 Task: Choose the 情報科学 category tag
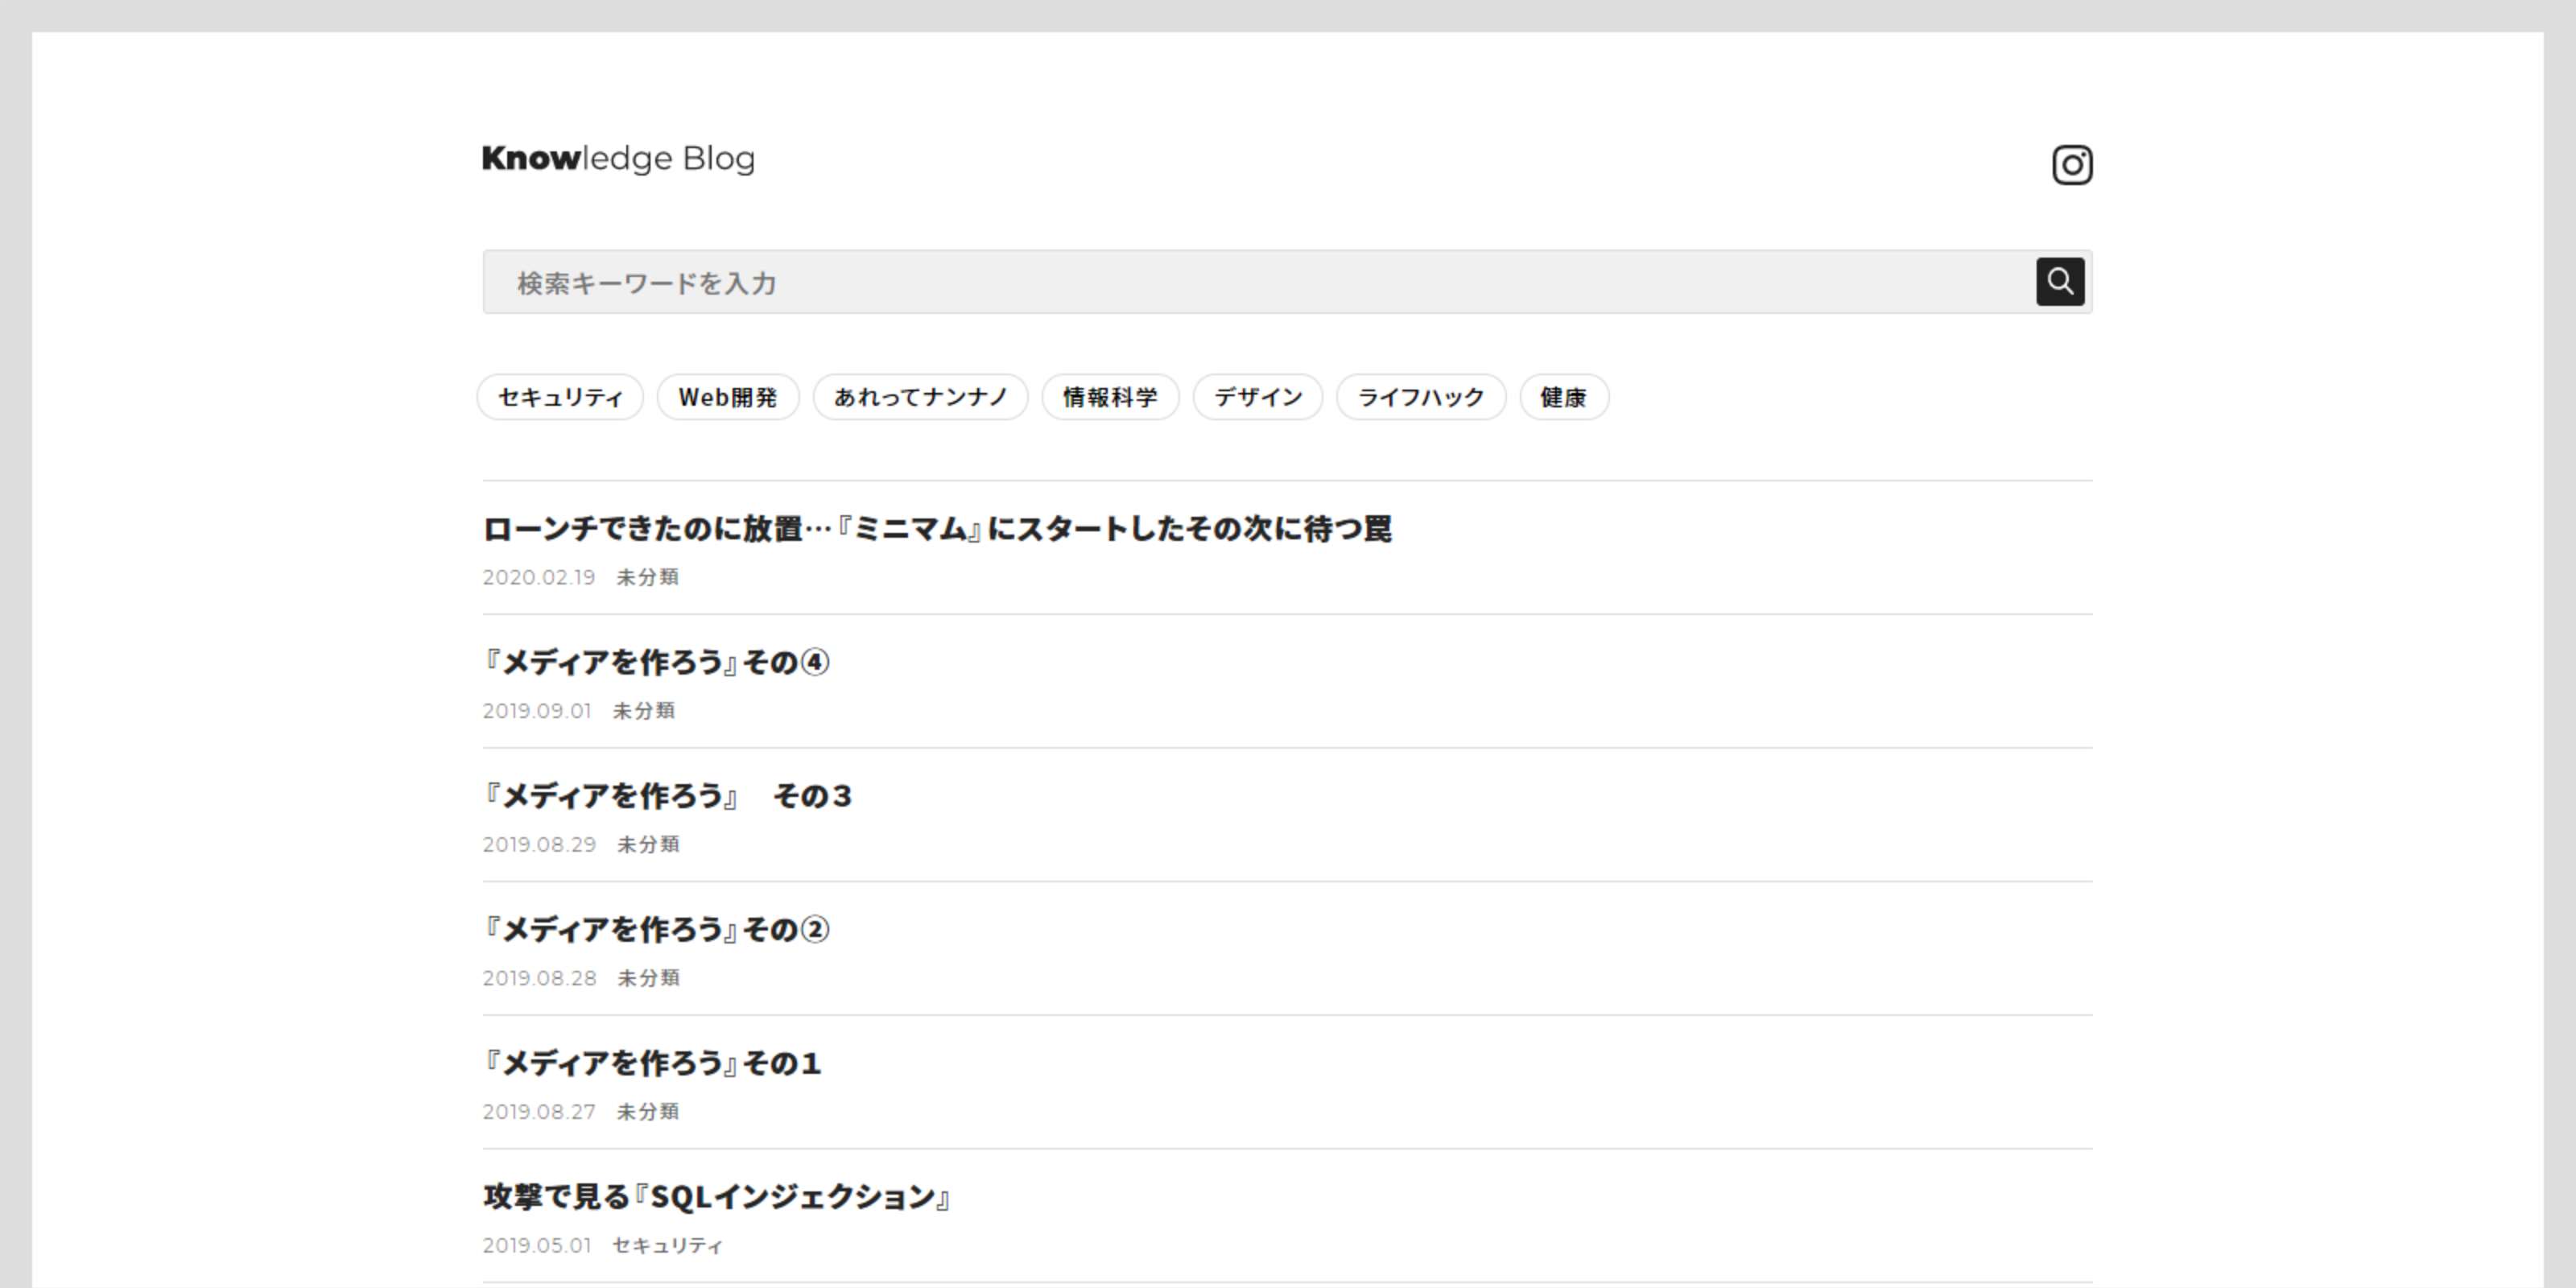point(1109,397)
